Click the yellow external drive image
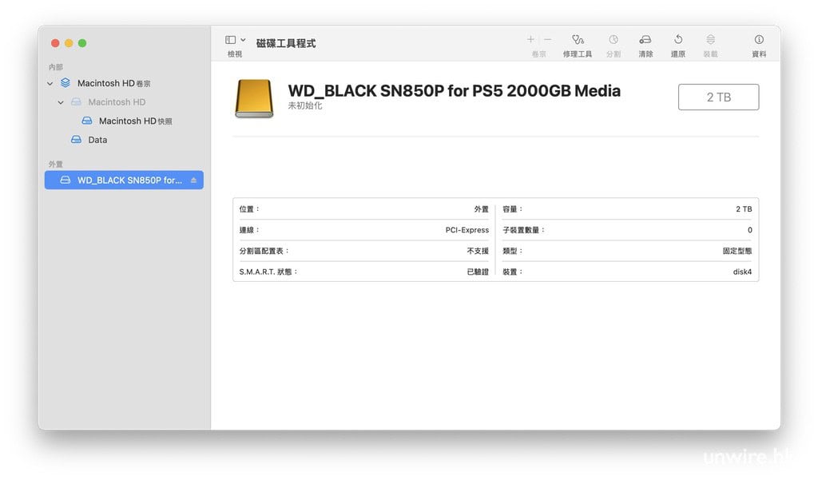 pos(254,98)
